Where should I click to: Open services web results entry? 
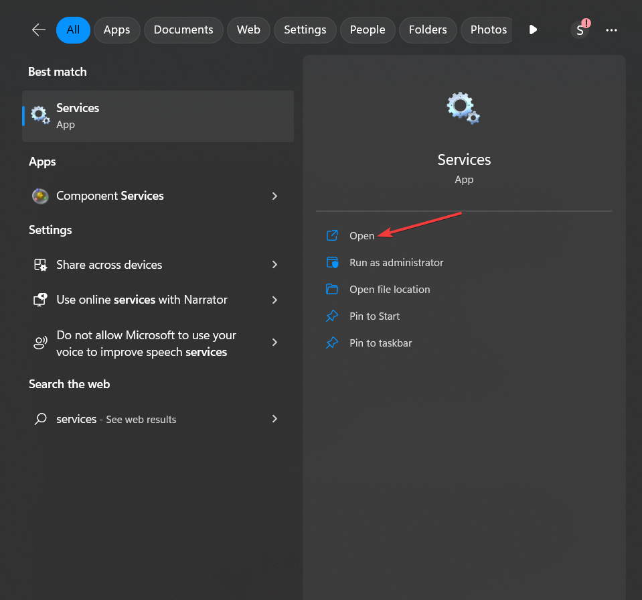(x=158, y=419)
